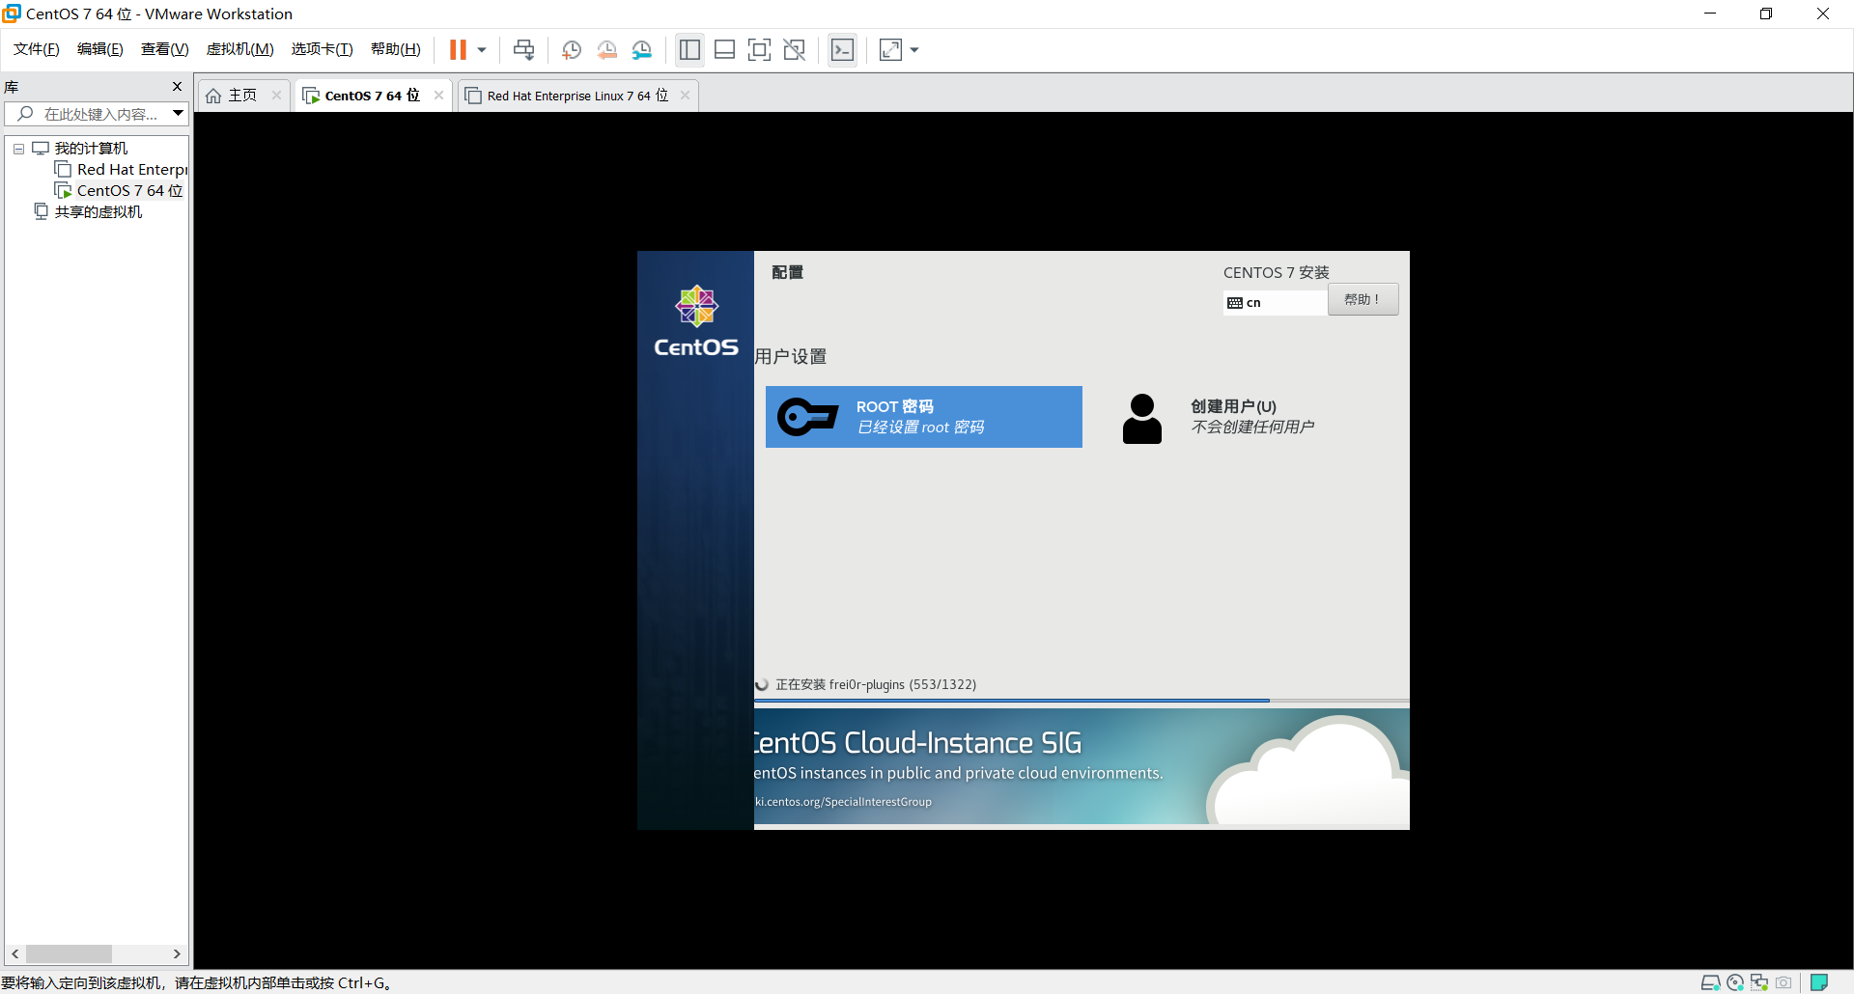1854x994 pixels.
Task: Open the 文件(F) menu
Action: click(x=37, y=49)
